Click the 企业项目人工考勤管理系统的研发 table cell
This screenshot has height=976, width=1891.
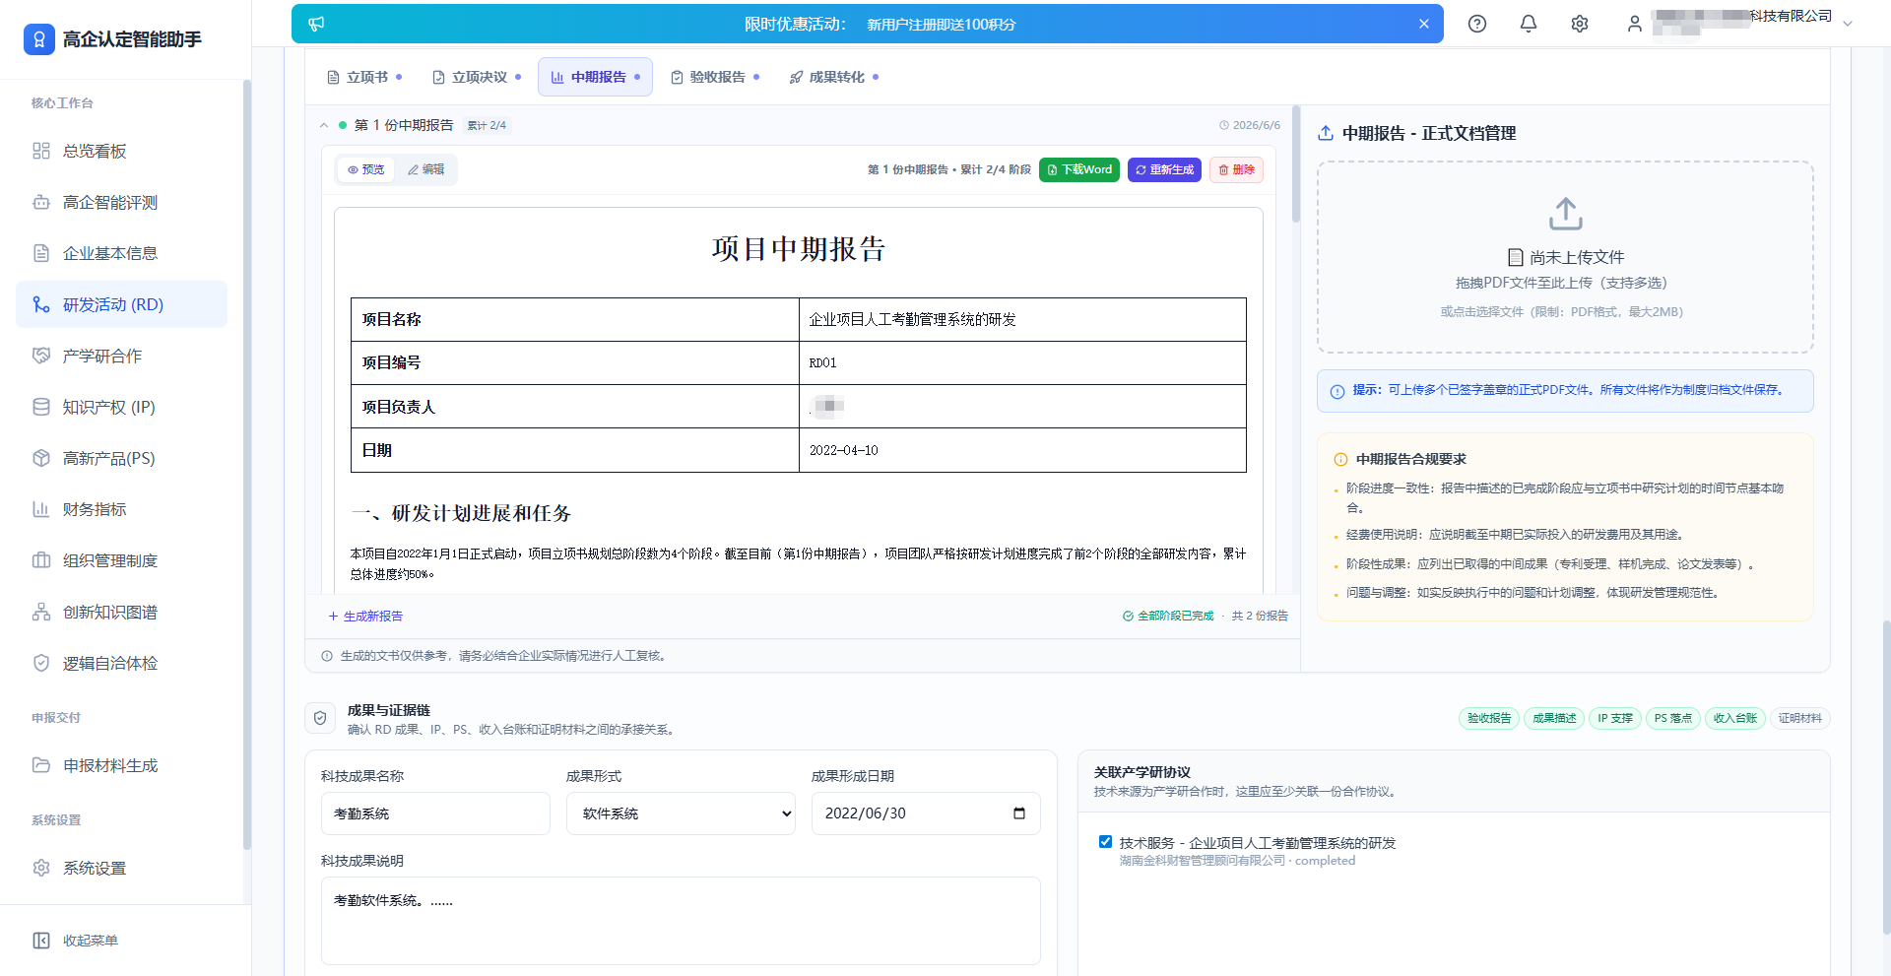(1022, 319)
